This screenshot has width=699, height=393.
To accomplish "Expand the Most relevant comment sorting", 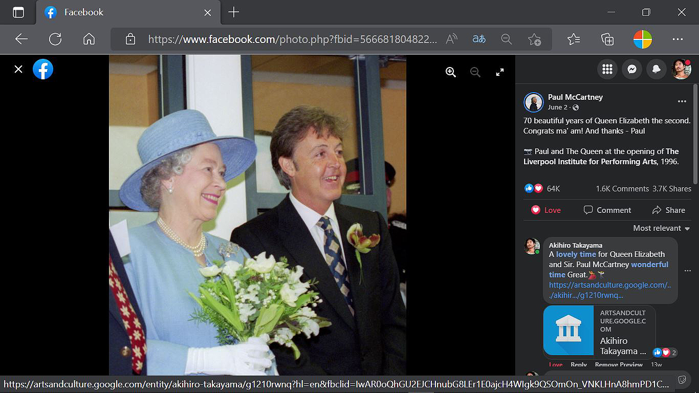I will click(x=662, y=228).
